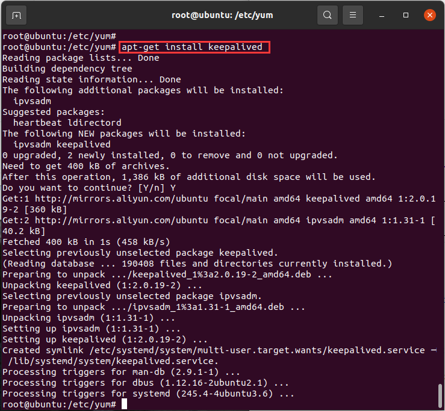Click the "Setting up keepalived" output line

point(105,339)
